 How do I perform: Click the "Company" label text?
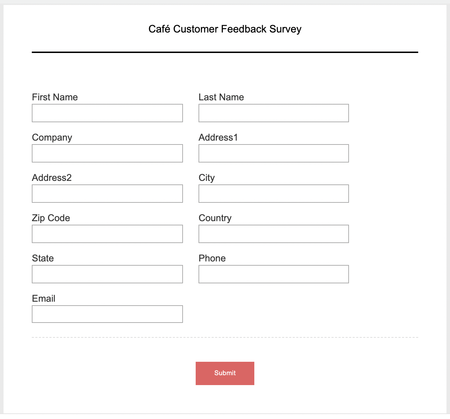(52, 137)
